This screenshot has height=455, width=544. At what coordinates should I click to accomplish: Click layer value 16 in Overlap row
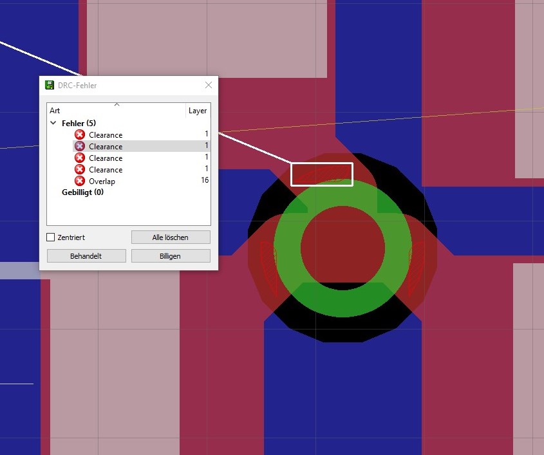coord(205,180)
